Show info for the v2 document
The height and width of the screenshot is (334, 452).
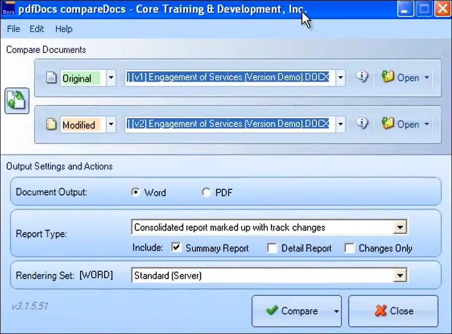point(362,123)
